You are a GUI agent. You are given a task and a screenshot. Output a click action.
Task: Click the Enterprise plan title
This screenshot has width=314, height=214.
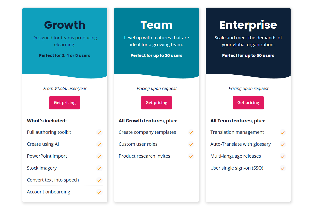pos(248,25)
